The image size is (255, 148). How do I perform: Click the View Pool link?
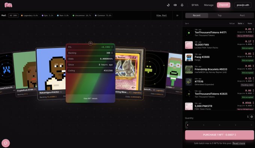[x=161, y=15]
